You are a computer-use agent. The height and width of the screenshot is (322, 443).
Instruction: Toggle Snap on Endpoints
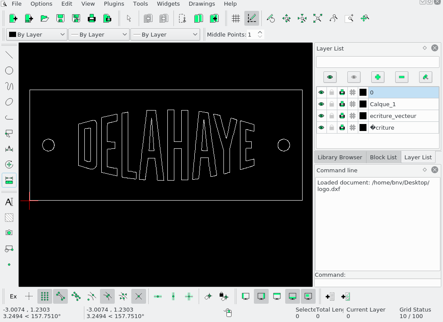[60, 297]
